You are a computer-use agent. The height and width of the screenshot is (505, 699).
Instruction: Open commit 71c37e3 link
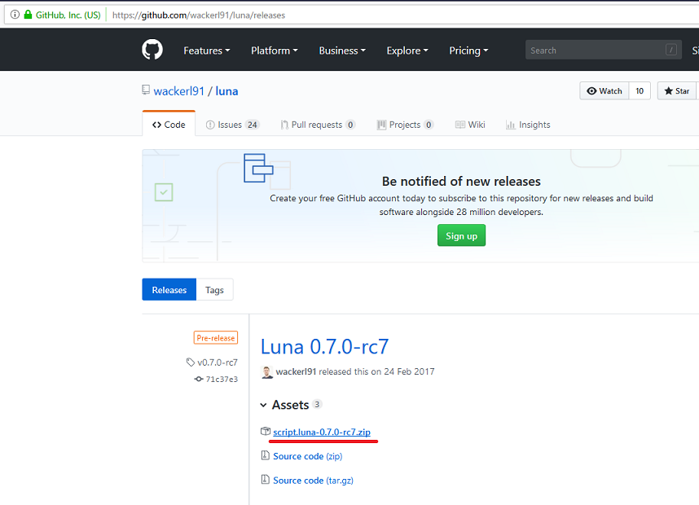[x=222, y=379]
